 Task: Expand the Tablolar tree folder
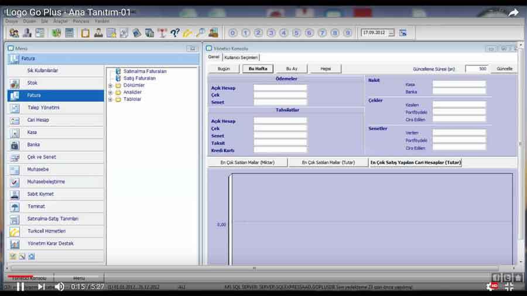point(110,99)
